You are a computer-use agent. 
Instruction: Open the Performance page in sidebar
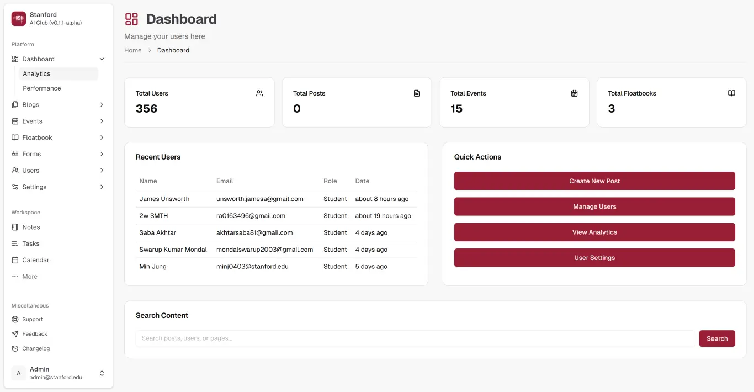click(41, 88)
